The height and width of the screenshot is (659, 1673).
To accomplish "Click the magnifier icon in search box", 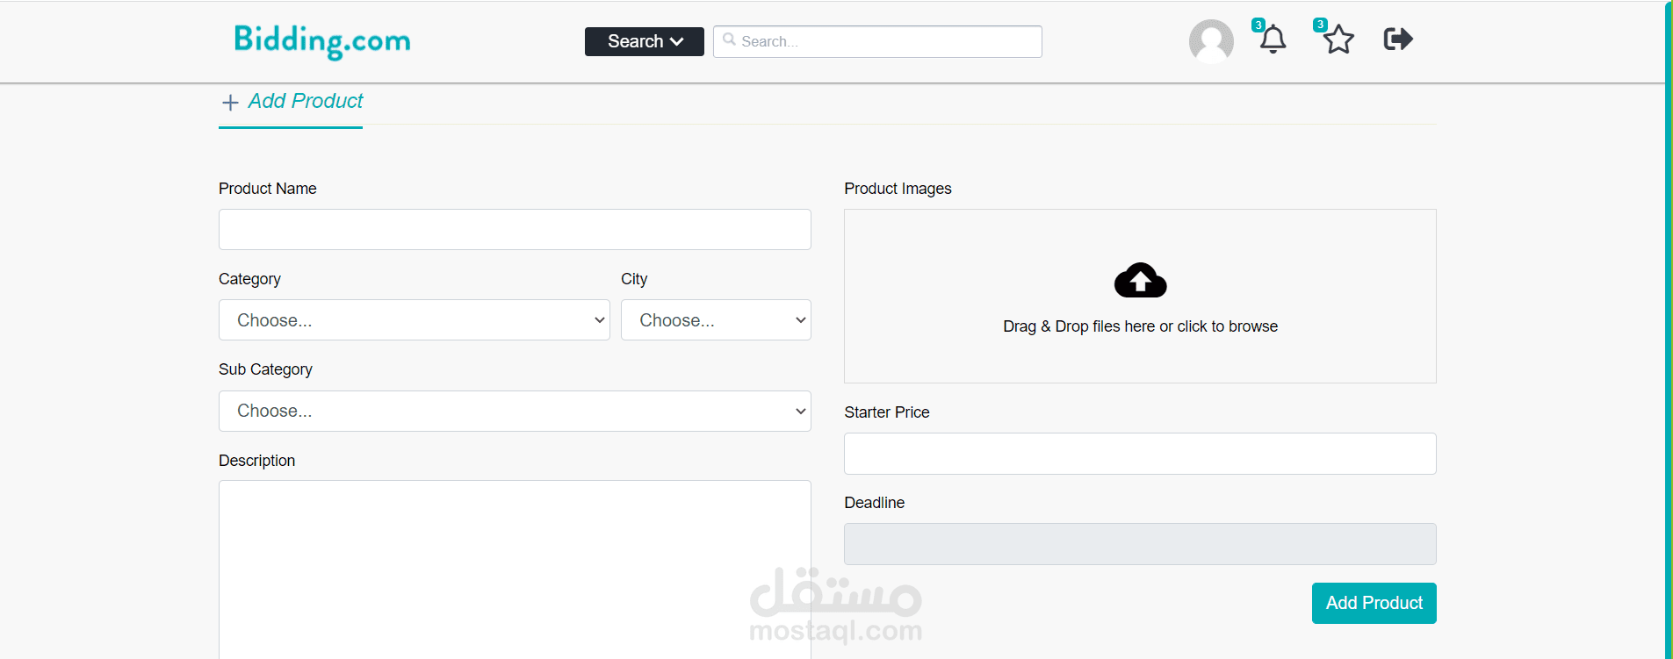I will (729, 39).
